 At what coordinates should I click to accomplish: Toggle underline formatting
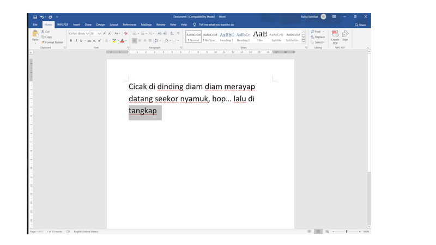[81, 41]
